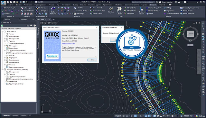Click the Add PVIs tool
The height and width of the screenshot is (118, 206).
click(x=78, y=8)
